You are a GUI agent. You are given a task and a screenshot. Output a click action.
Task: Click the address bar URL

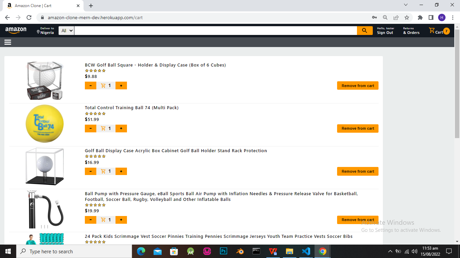pos(95,17)
